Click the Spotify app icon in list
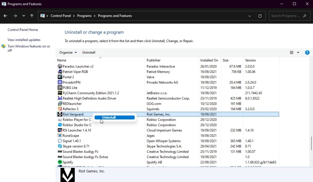Screen dimensions: 313x182 pos(60,162)
